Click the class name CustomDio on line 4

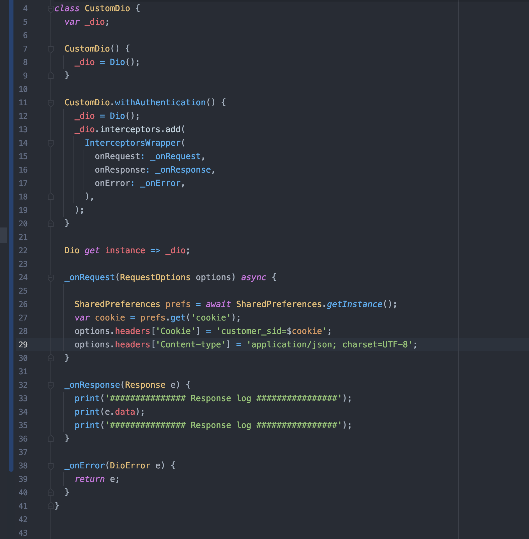[107, 8]
